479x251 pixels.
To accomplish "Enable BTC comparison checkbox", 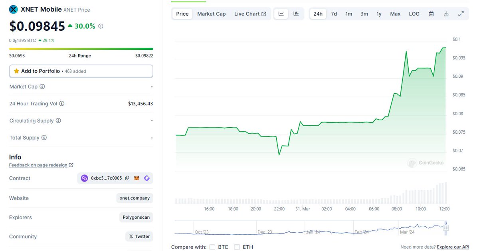I will tap(212, 247).
